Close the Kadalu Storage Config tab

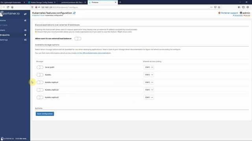[x=55, y=2]
